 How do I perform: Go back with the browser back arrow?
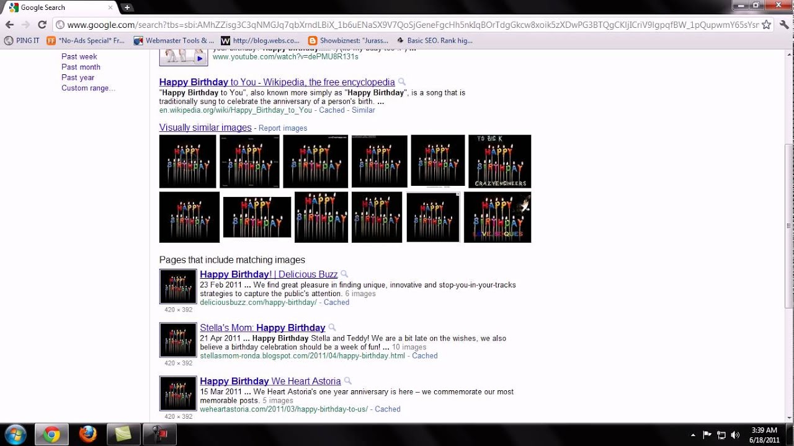[9, 25]
